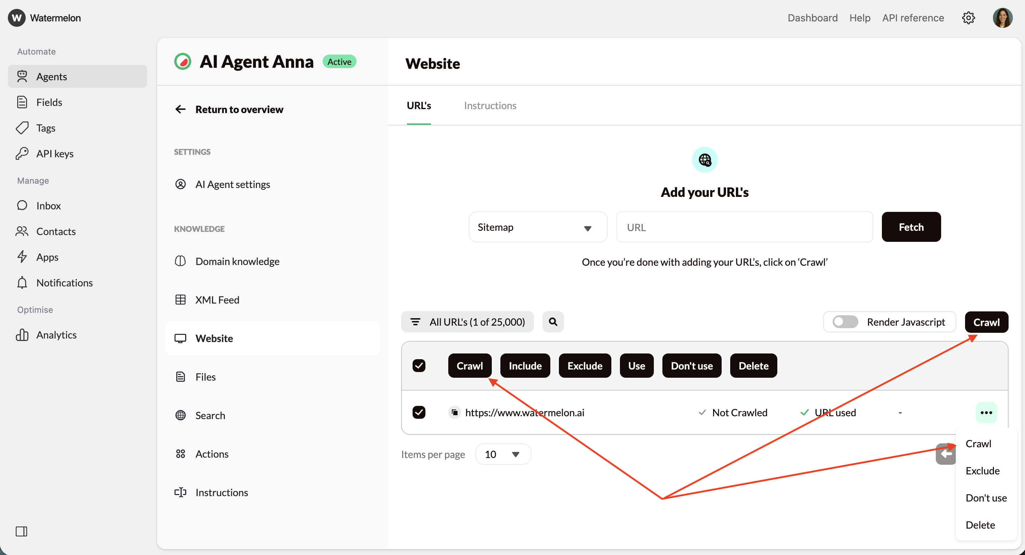Open the three-dot menu for watermelon.ai

[986, 412]
